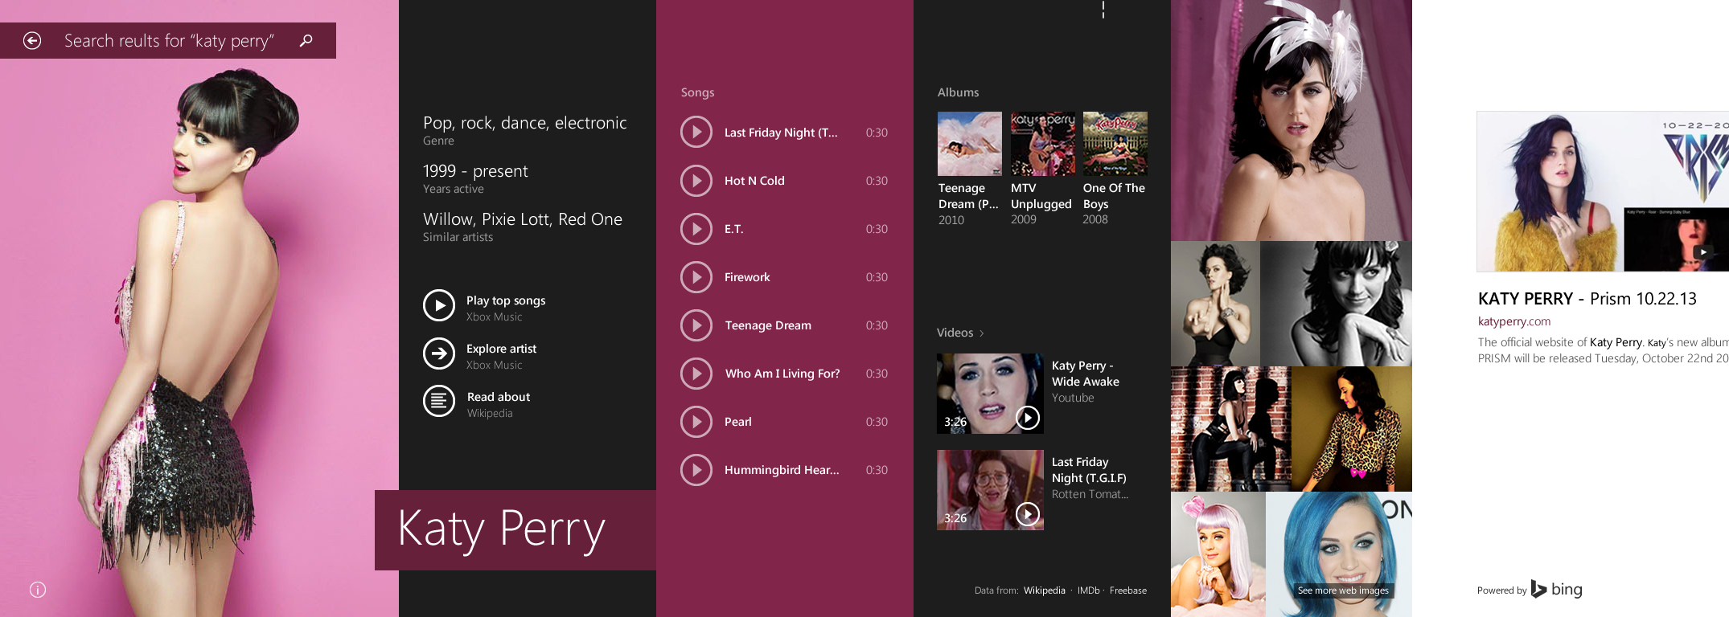Click the Play top songs label
Image resolution: width=1729 pixels, height=617 pixels.
tap(506, 300)
